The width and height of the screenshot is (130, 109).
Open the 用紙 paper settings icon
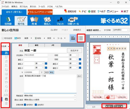click(34, 21)
